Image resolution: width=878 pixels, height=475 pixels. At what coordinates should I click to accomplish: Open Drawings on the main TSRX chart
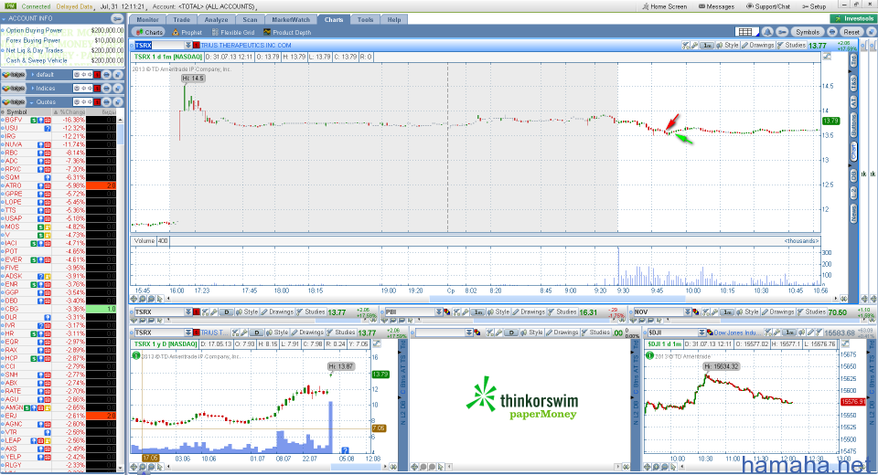(757, 46)
